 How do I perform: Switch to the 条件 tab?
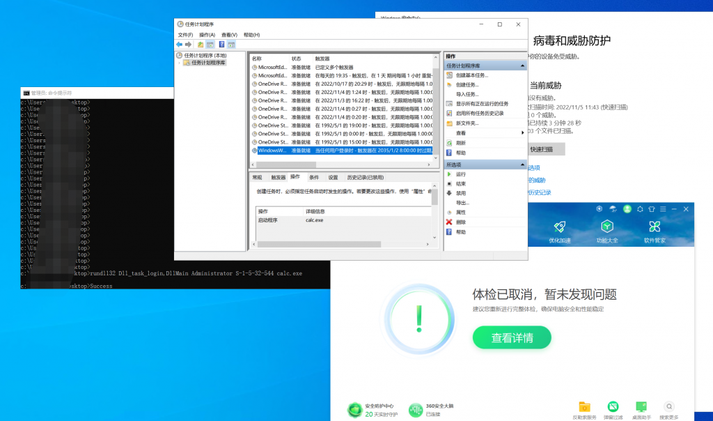(x=314, y=178)
